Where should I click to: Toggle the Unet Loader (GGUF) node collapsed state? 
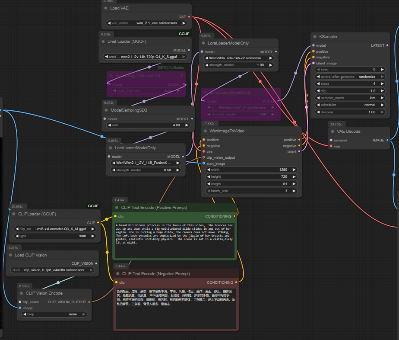[x=103, y=42]
